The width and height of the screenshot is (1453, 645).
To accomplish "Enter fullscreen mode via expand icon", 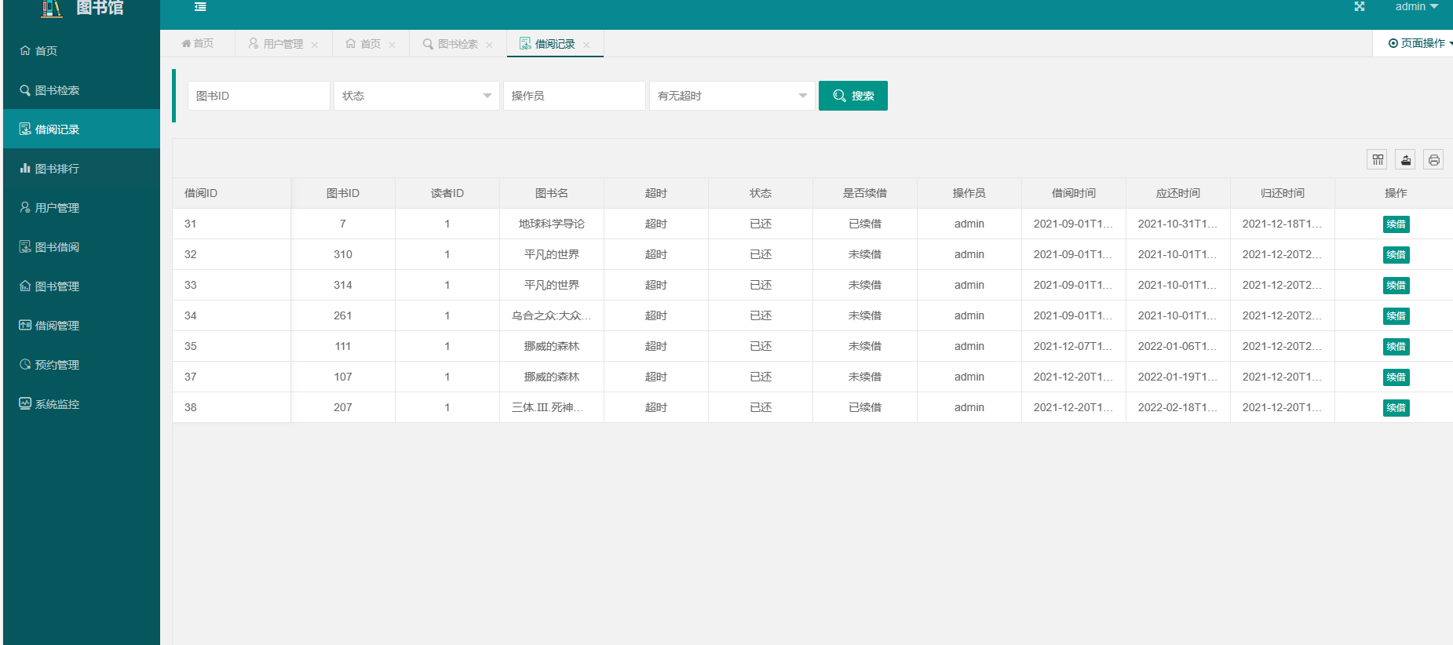I will [x=1360, y=6].
